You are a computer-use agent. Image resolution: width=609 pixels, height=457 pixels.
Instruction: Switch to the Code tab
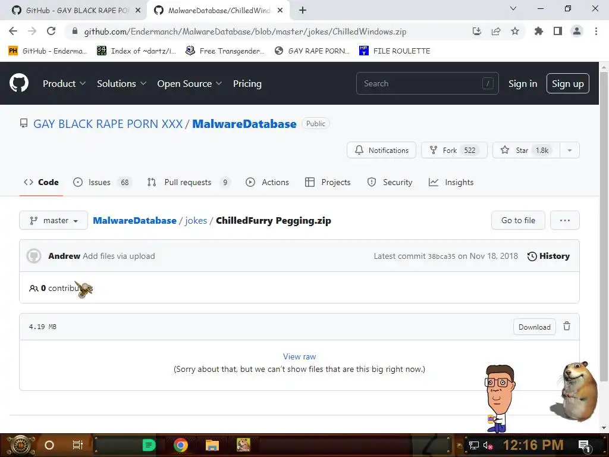pyautogui.click(x=41, y=182)
